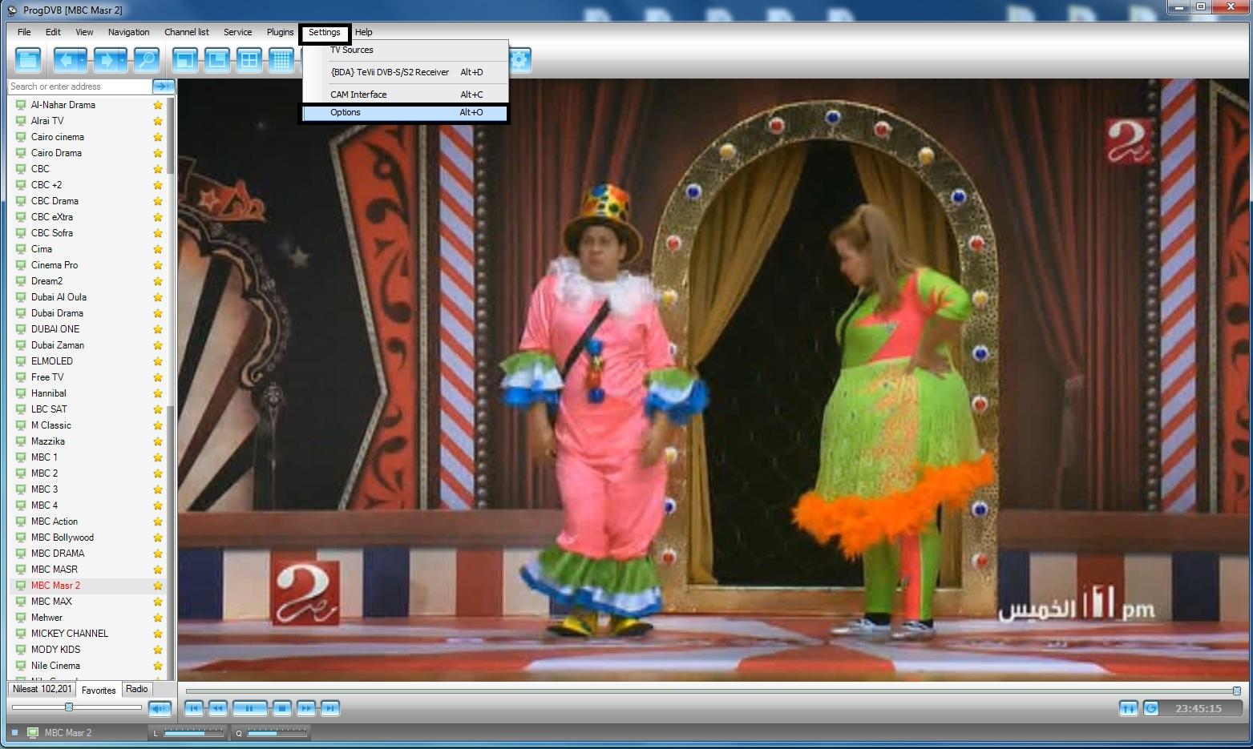The image size is (1253, 749).
Task: Toggle favorite star for CBC Drama
Action: pyautogui.click(x=158, y=201)
